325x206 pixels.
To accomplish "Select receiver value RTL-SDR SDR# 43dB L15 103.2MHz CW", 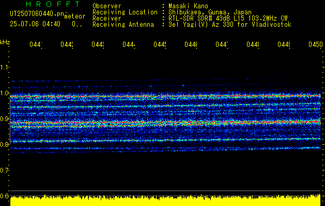I will click(228, 19).
